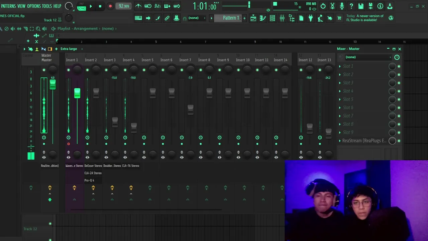Screen dimensions: 428x241
Task: Open the touch controller hand icon
Action: click(x=330, y=18)
